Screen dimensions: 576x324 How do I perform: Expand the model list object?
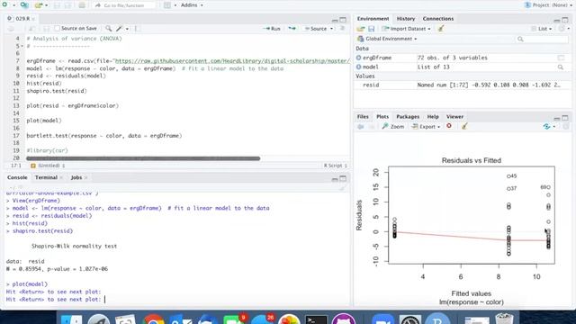tap(358, 67)
